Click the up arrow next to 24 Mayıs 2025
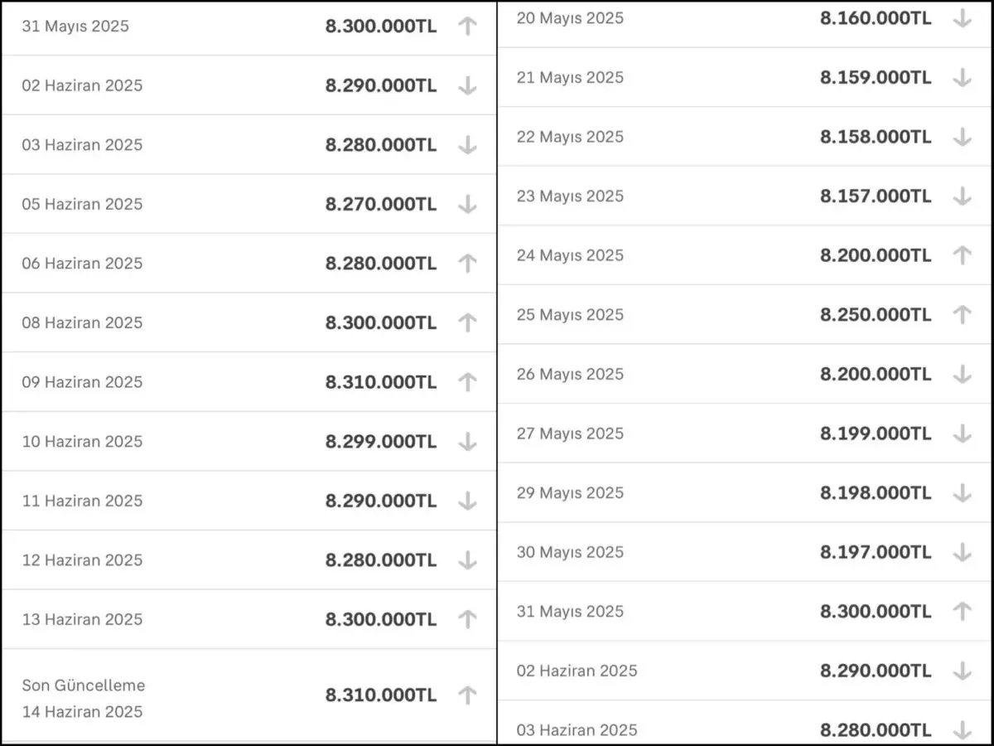Image resolution: width=994 pixels, height=746 pixels. tap(962, 255)
